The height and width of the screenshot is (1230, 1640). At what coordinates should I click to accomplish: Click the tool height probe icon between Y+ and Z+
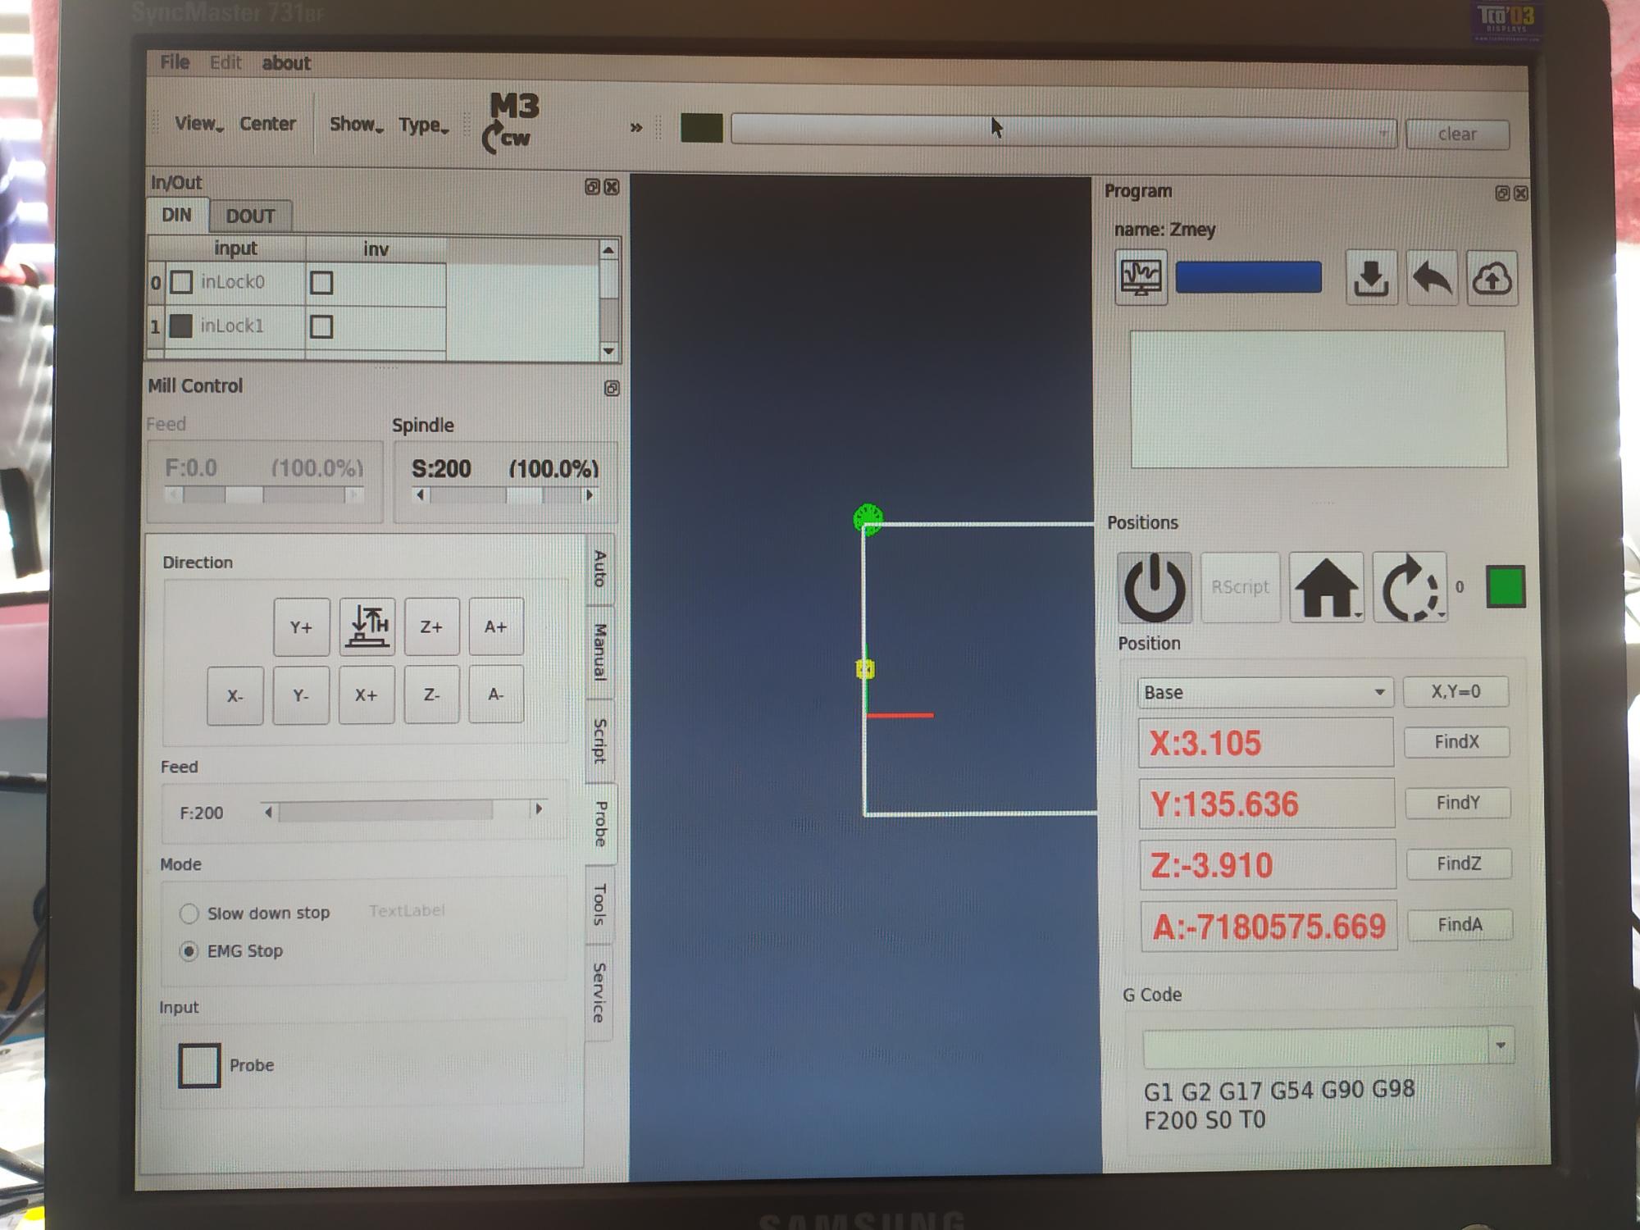tap(367, 626)
